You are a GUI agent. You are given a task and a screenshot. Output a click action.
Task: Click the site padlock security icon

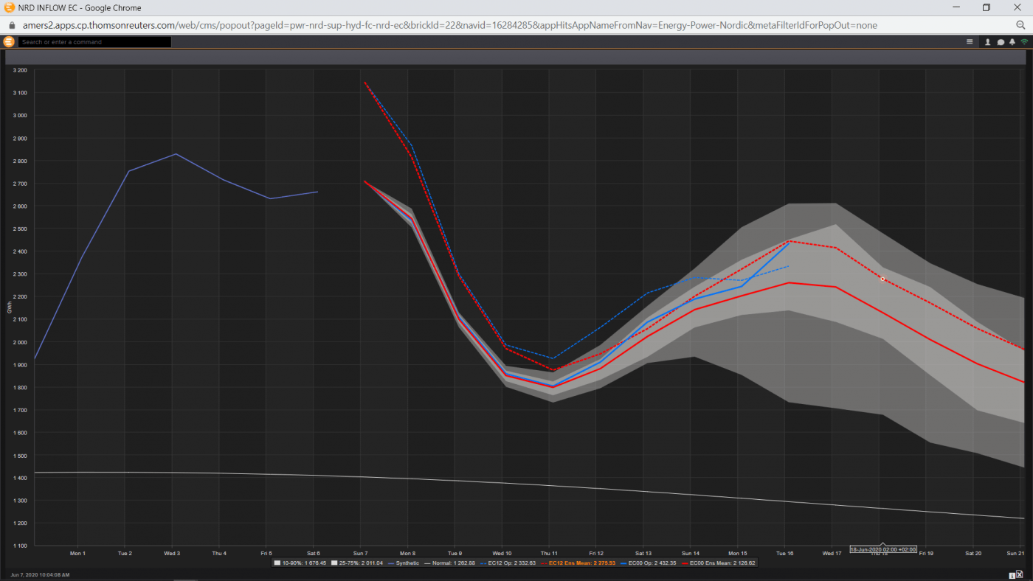(x=11, y=24)
